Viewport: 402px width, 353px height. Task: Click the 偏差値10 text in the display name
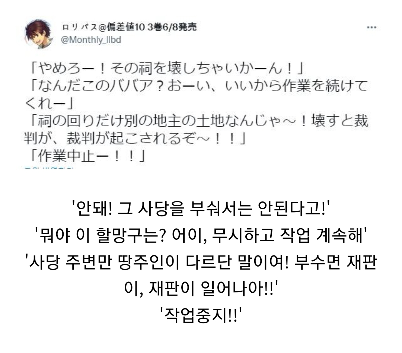point(126,27)
